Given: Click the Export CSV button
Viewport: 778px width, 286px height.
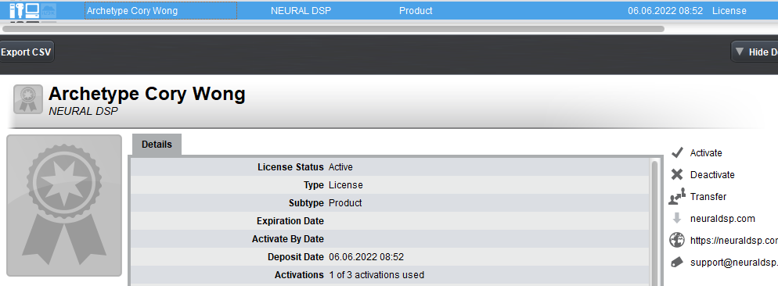Looking at the screenshot, I should tap(27, 52).
